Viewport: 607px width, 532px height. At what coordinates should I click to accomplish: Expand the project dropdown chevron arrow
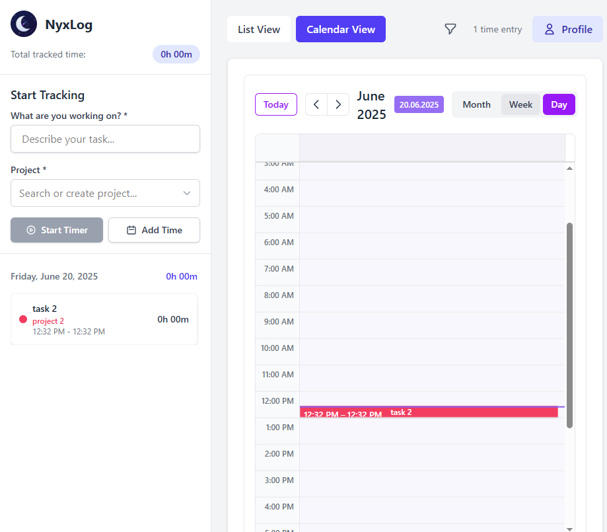tap(187, 193)
